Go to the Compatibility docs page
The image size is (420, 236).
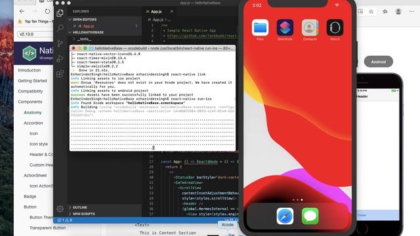30,91
